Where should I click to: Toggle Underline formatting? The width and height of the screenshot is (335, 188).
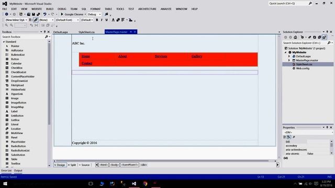pos(107,20)
